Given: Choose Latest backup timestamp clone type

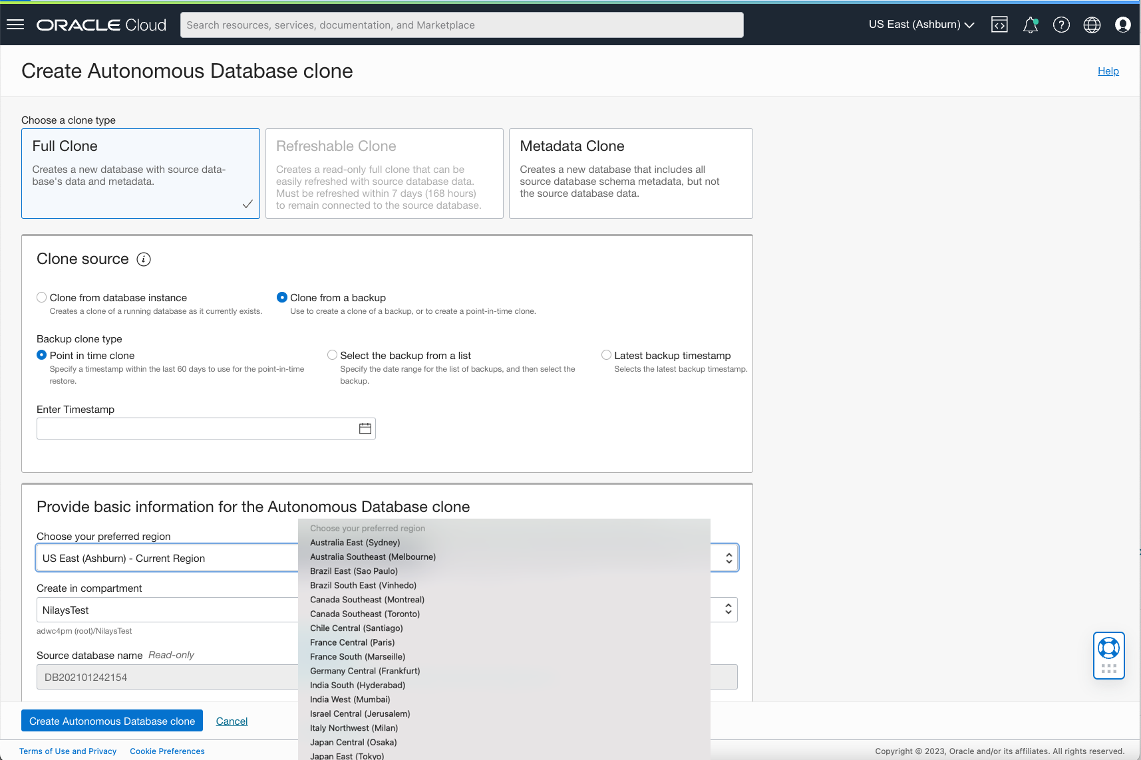Looking at the screenshot, I should [x=606, y=354].
